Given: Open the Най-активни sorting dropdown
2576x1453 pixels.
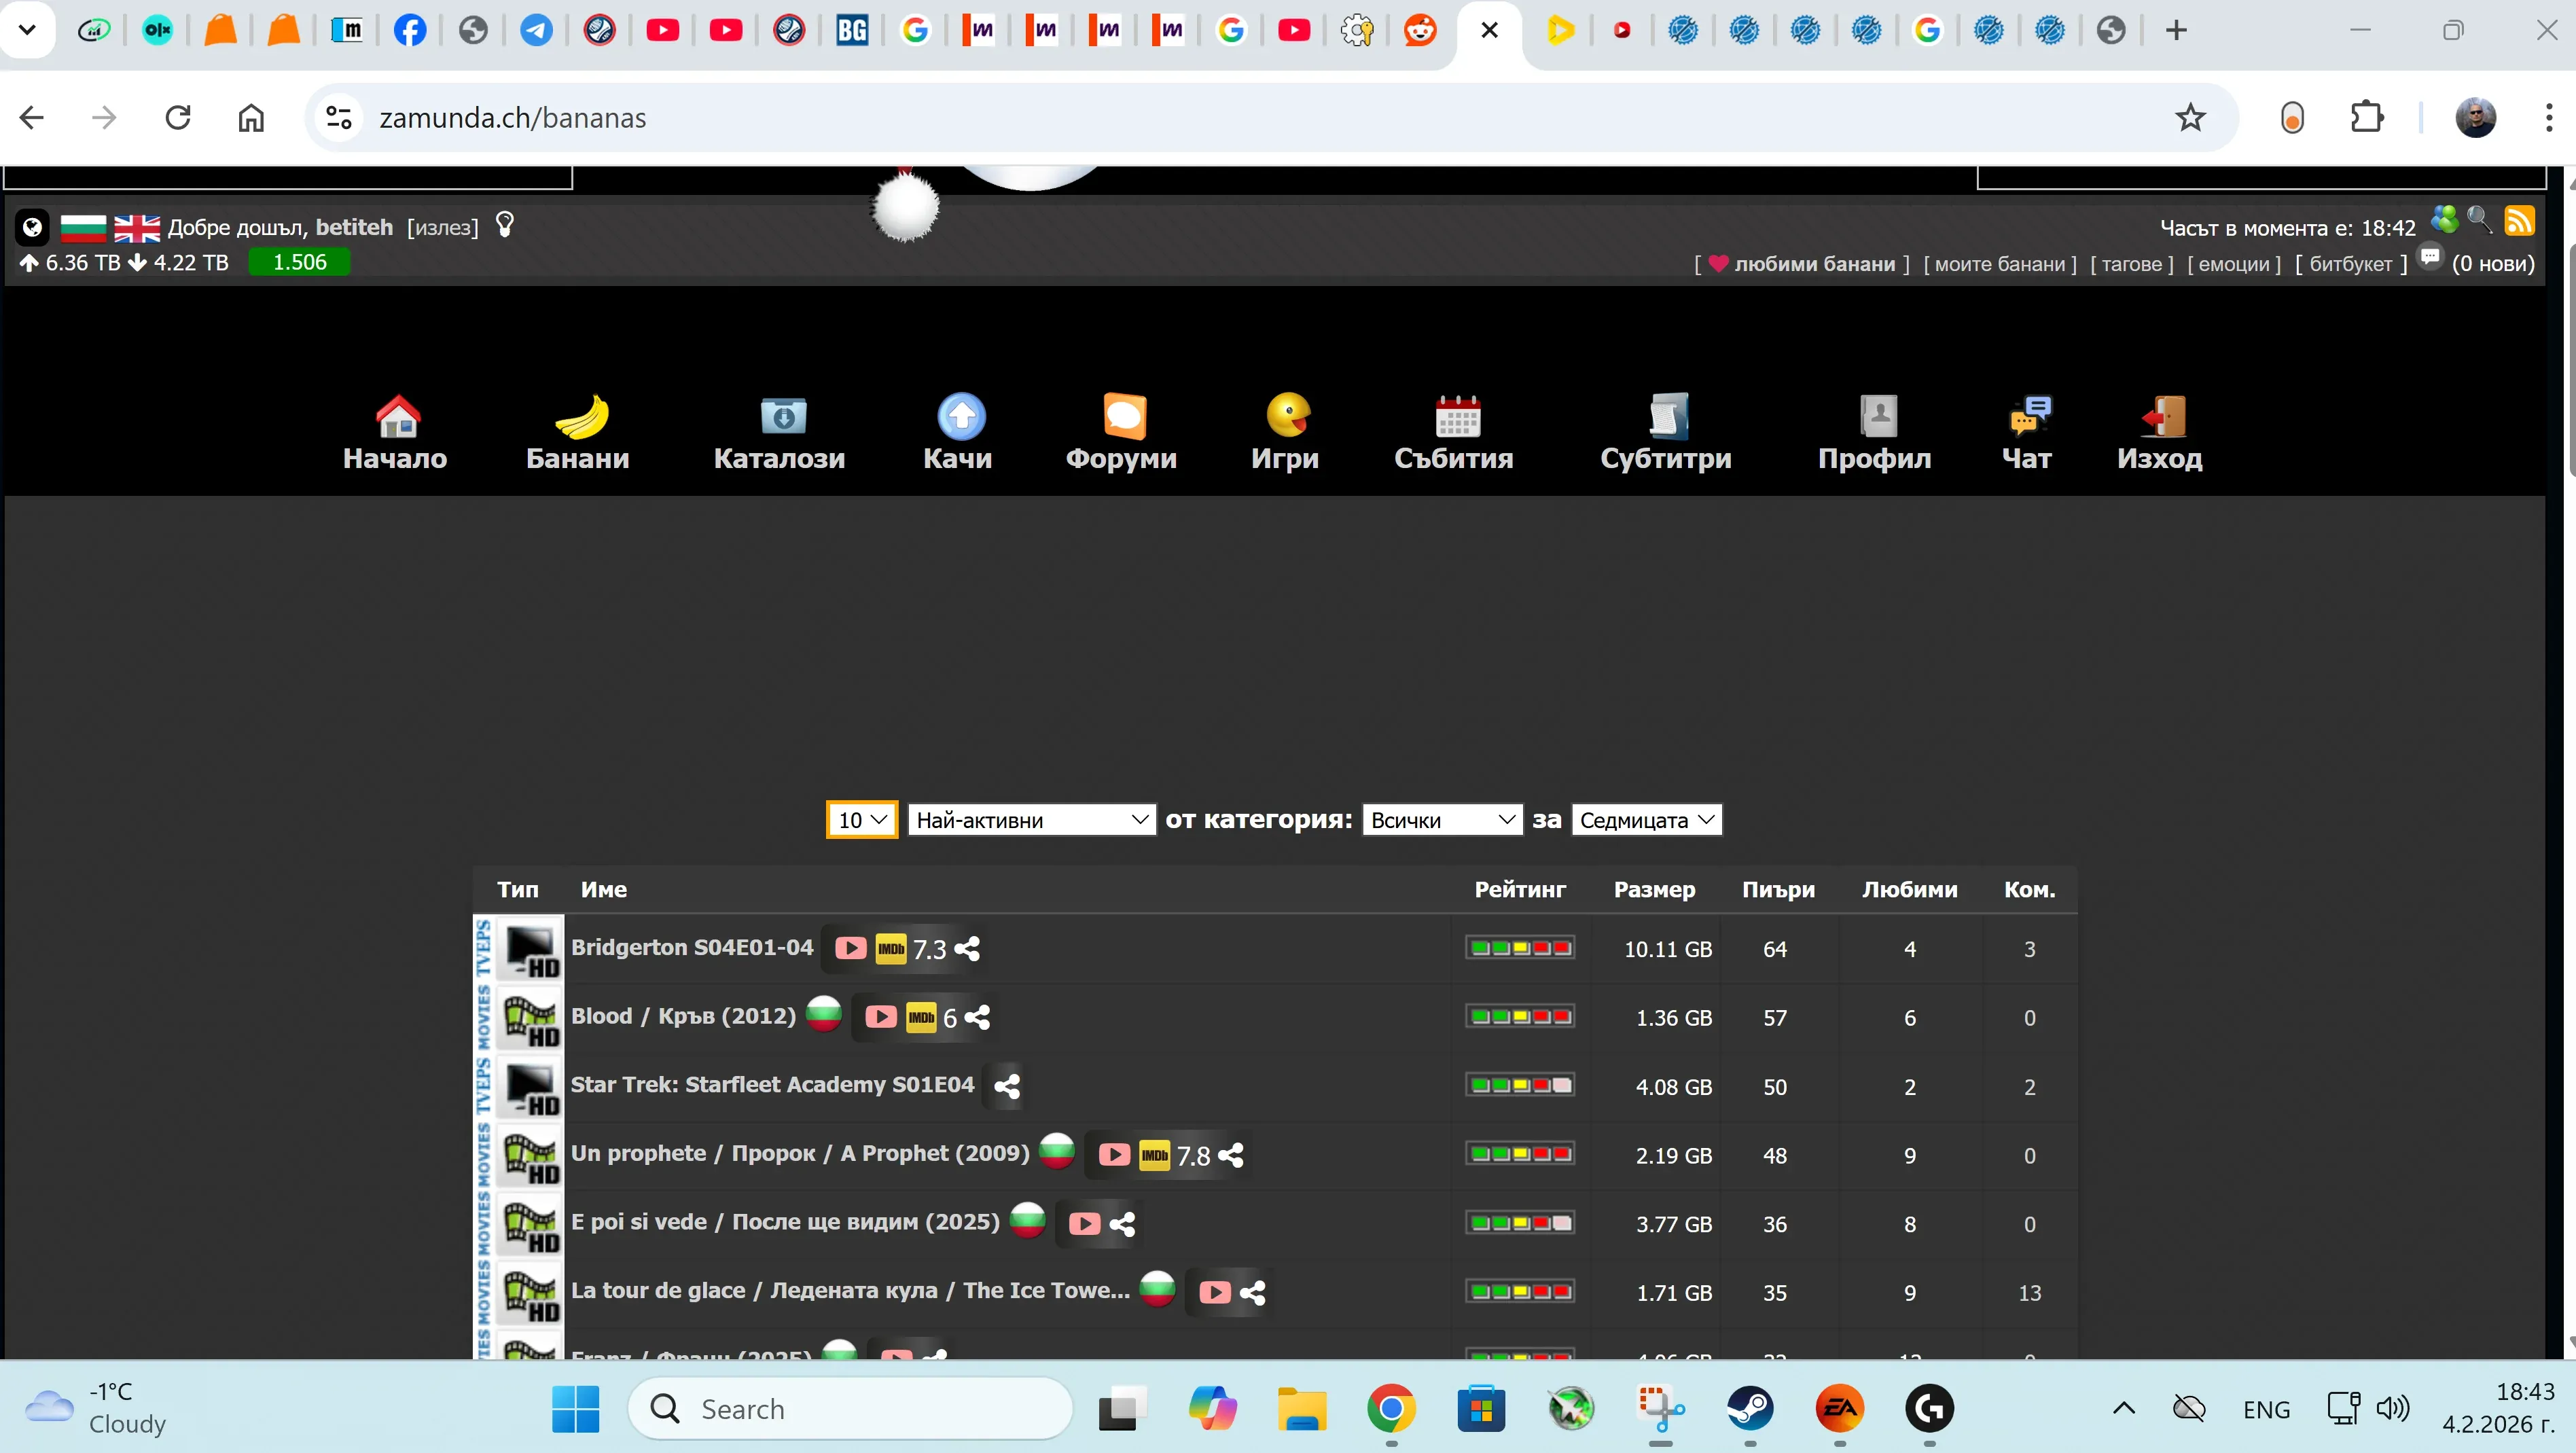Looking at the screenshot, I should (x=1031, y=820).
